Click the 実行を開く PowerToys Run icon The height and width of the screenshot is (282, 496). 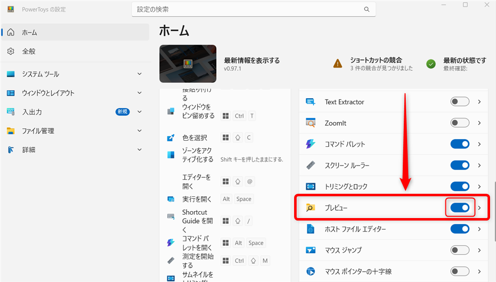point(171,199)
